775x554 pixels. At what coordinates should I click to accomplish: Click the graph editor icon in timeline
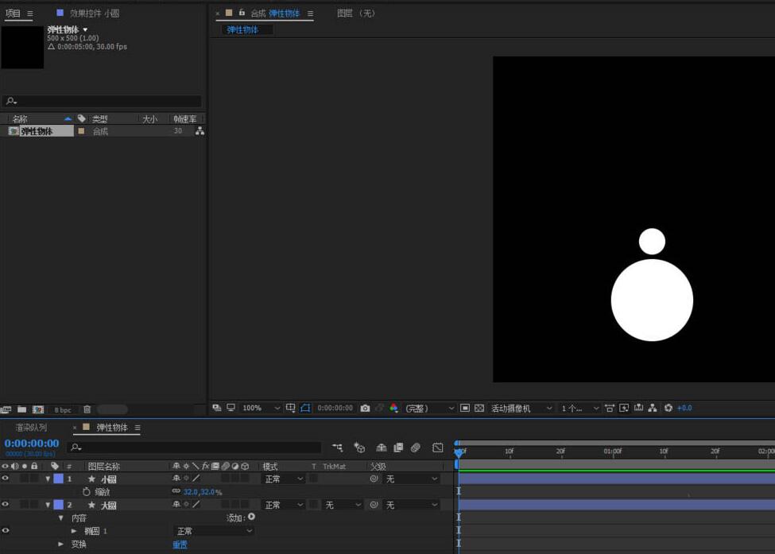[x=437, y=447]
